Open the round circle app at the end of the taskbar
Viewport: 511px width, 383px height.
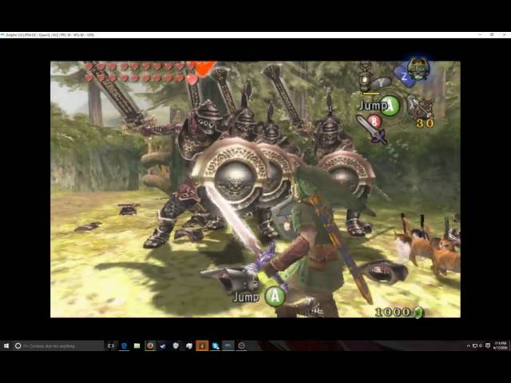(x=241, y=345)
